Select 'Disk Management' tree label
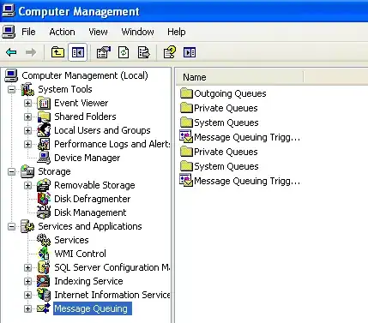Viewport: 368px width, 323px height. click(90, 212)
